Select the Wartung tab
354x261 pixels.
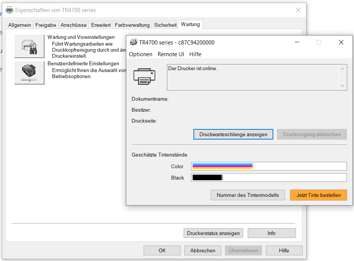pos(190,25)
